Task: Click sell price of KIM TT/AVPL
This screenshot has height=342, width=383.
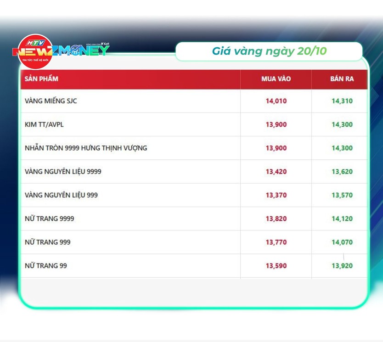Action: [x=342, y=124]
